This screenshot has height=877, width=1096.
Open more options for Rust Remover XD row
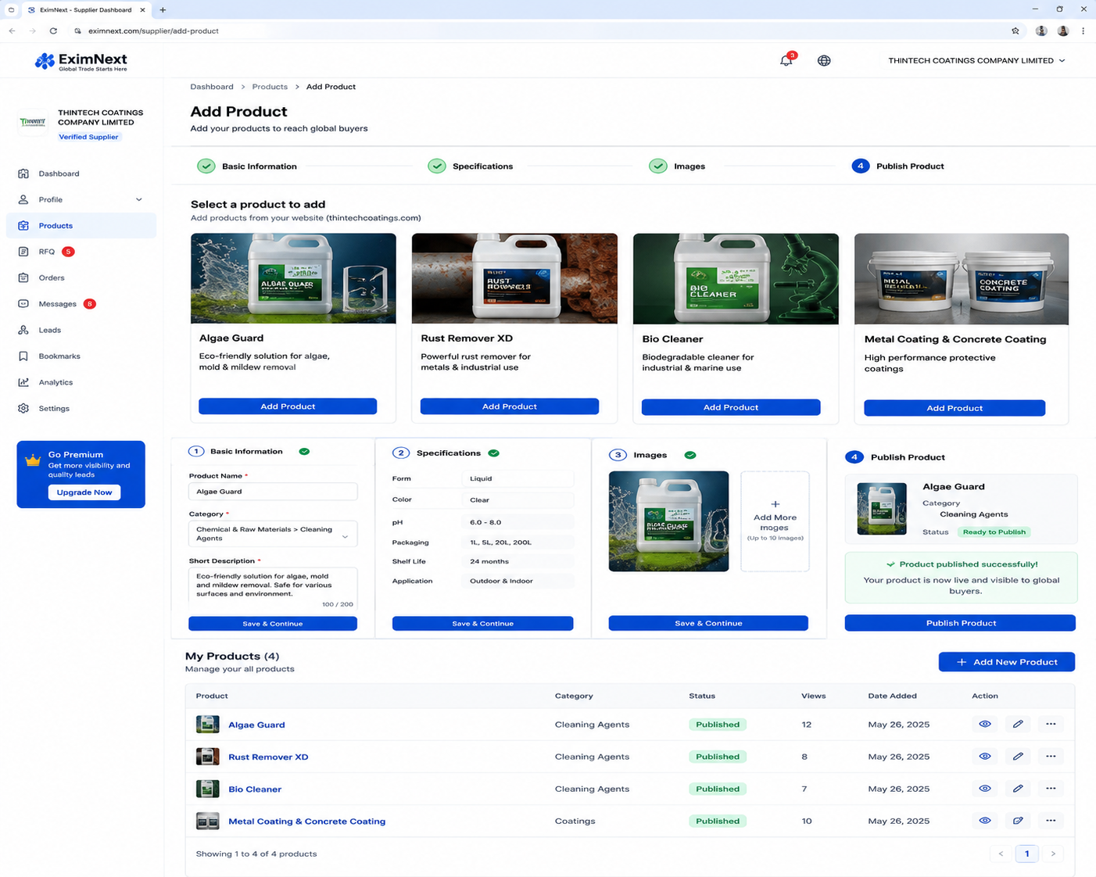click(x=1051, y=756)
